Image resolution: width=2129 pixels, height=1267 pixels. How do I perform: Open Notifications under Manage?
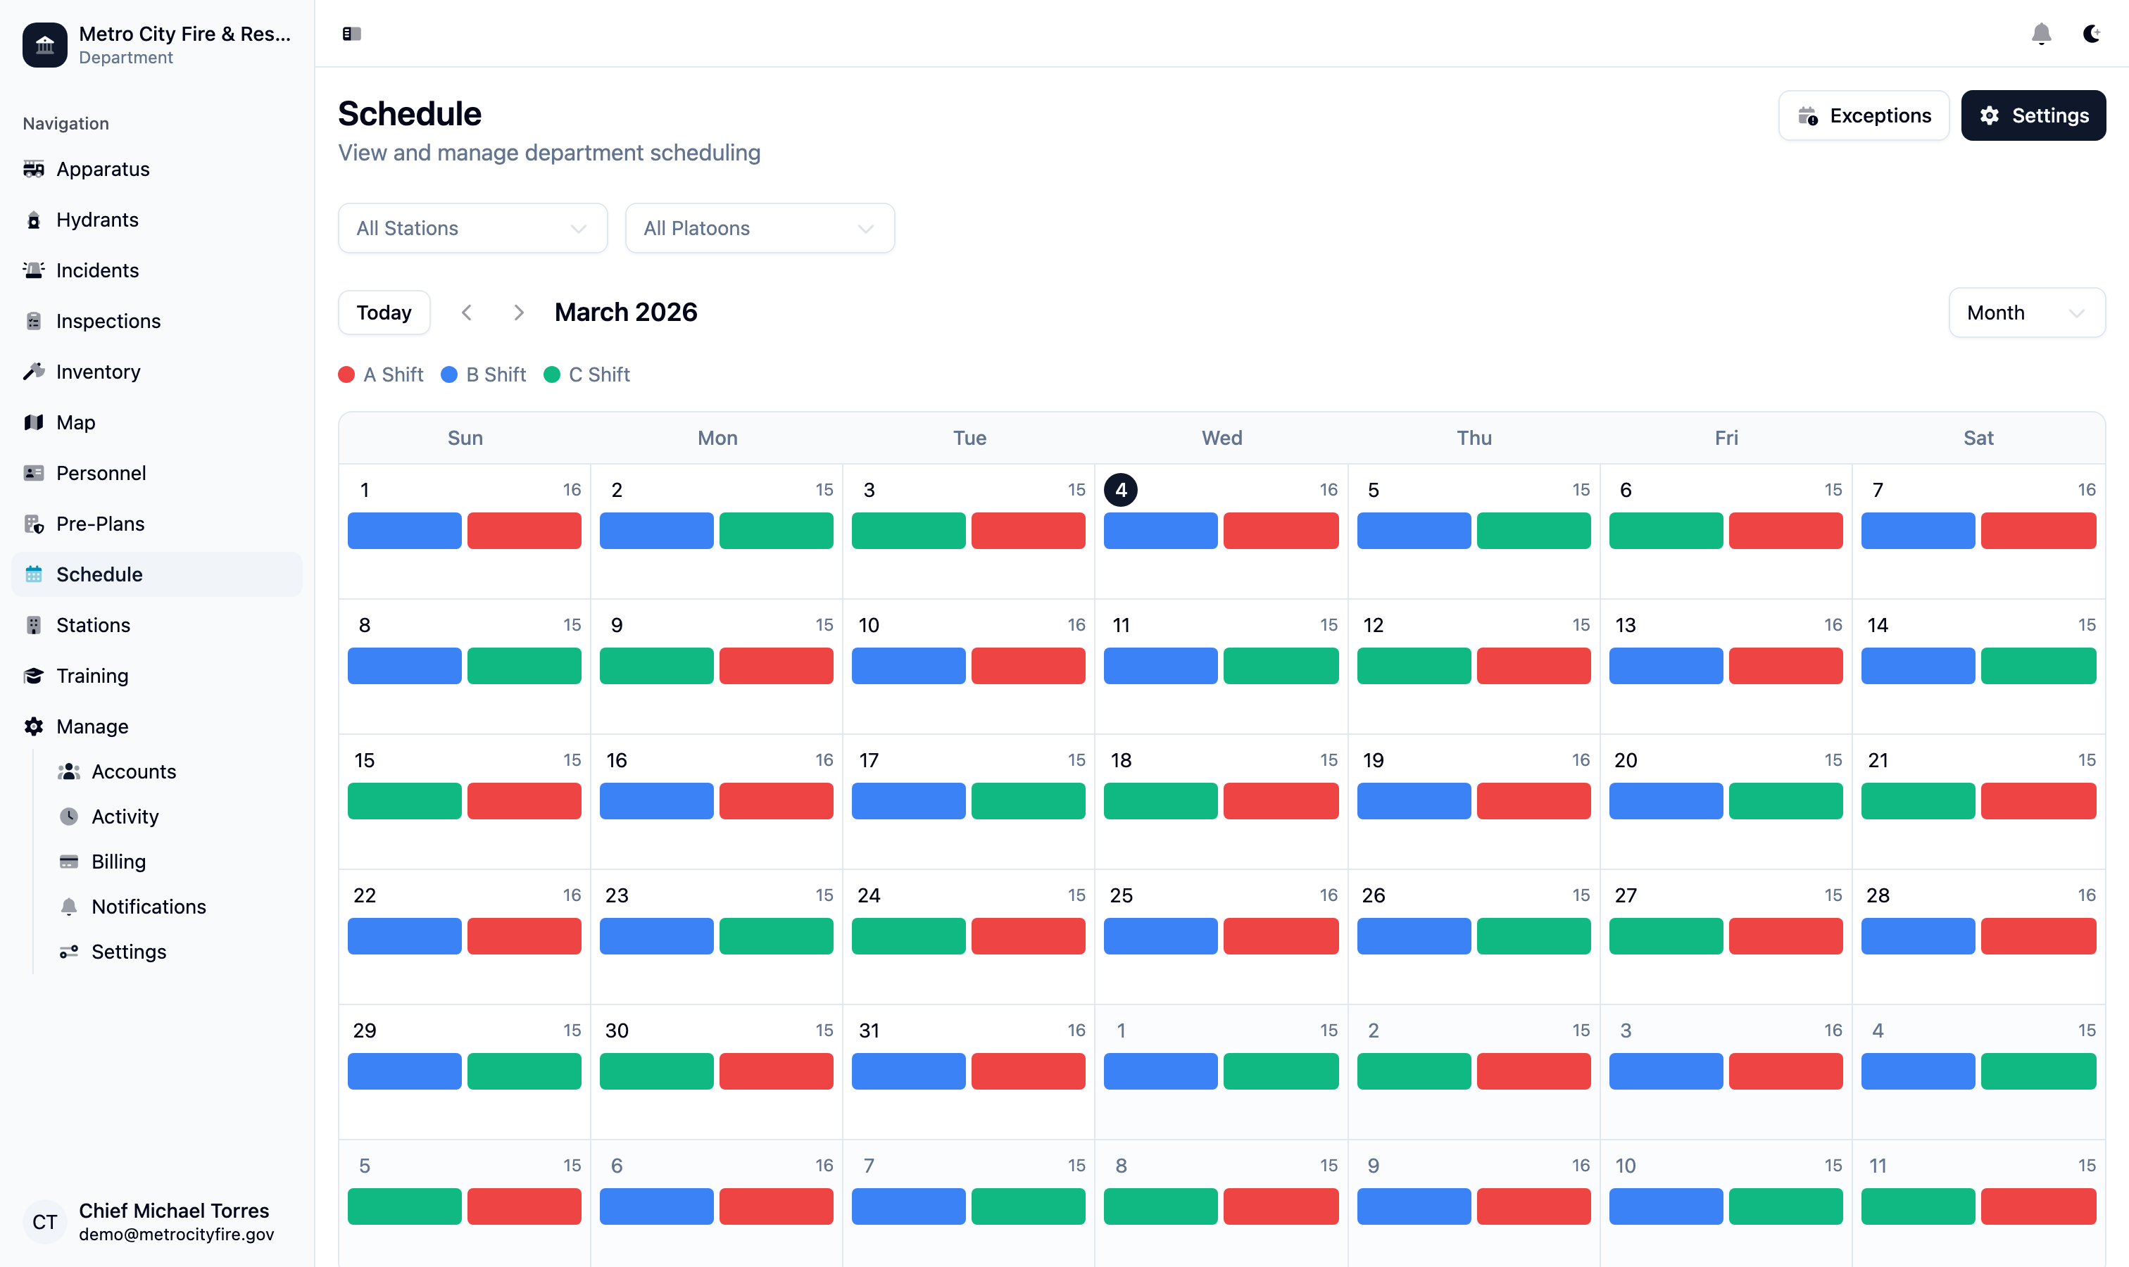(x=149, y=907)
